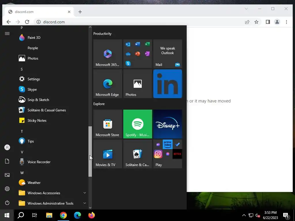The height and width of the screenshot is (221, 295).
Task: Open the notification center icon
Action: click(286, 216)
